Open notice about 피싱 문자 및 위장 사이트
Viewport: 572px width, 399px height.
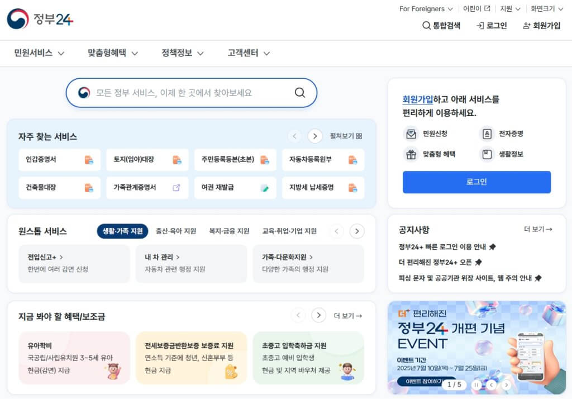click(470, 278)
